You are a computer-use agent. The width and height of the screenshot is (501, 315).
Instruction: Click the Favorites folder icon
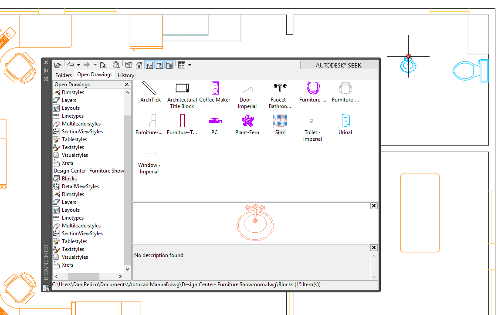pos(129,64)
